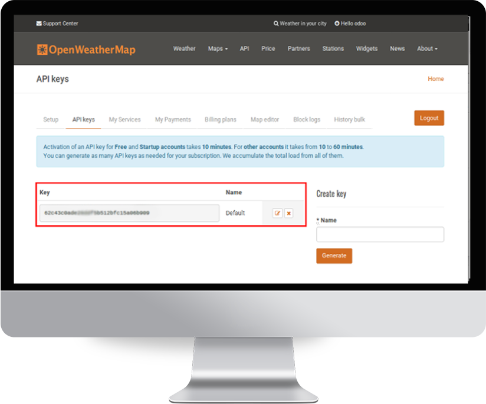Viewport: 486px width, 404px height.
Task: Delete the Default API key
Action: click(288, 213)
